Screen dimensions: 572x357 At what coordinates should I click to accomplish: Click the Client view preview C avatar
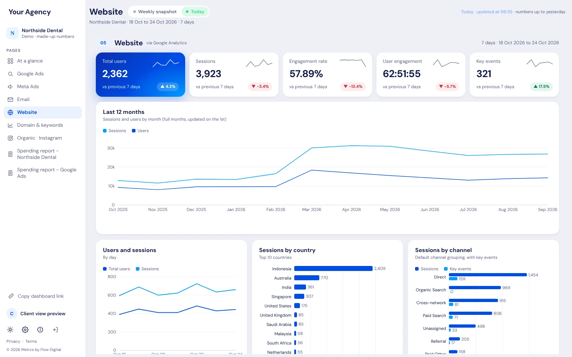point(12,313)
